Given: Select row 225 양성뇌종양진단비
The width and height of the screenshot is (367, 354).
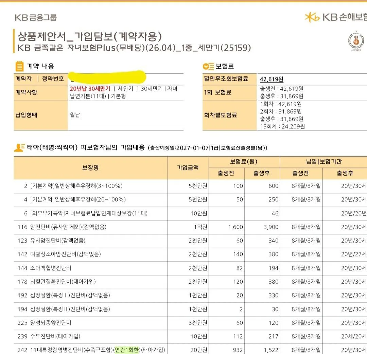Looking at the screenshot, I should (190, 323).
